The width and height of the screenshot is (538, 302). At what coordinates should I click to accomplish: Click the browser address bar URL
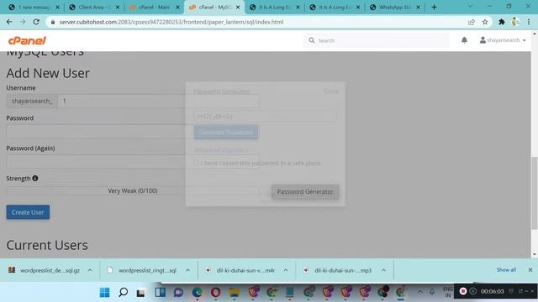click(x=171, y=22)
